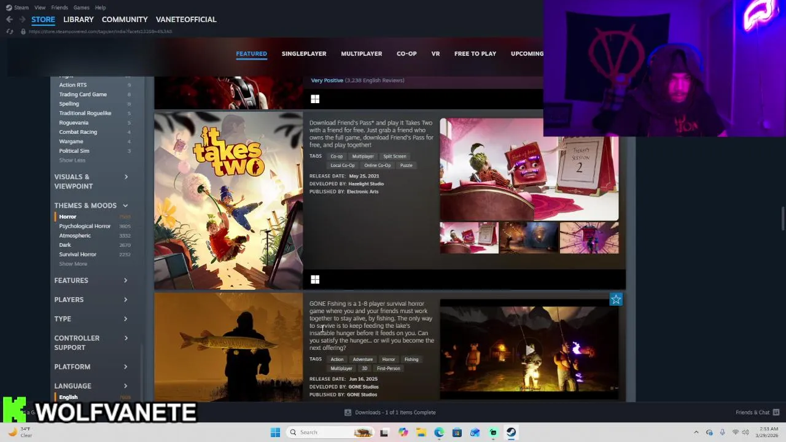Screen dimensions: 786x442
Task: Expand the Platform filter section
Action: point(91,366)
